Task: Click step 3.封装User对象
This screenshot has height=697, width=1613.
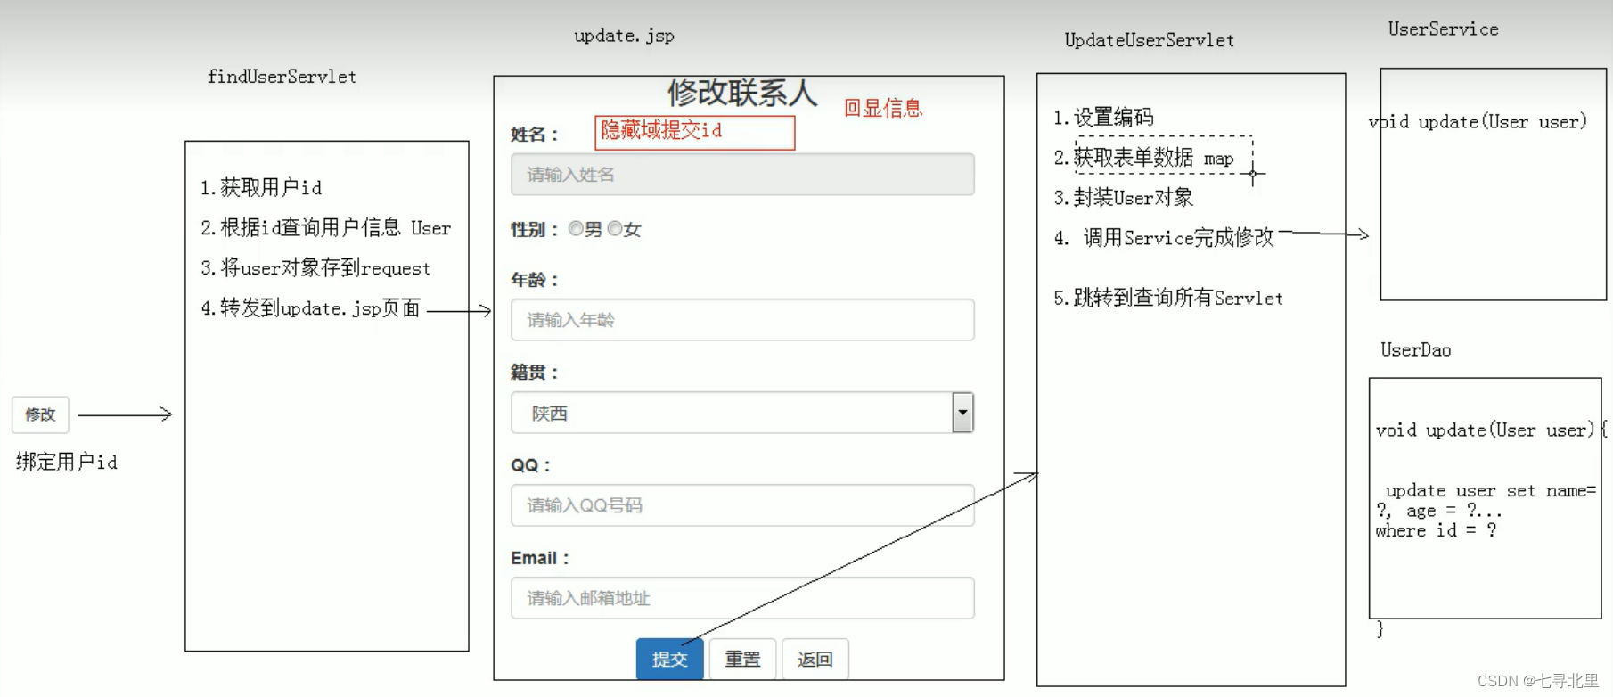Action: tap(1123, 198)
